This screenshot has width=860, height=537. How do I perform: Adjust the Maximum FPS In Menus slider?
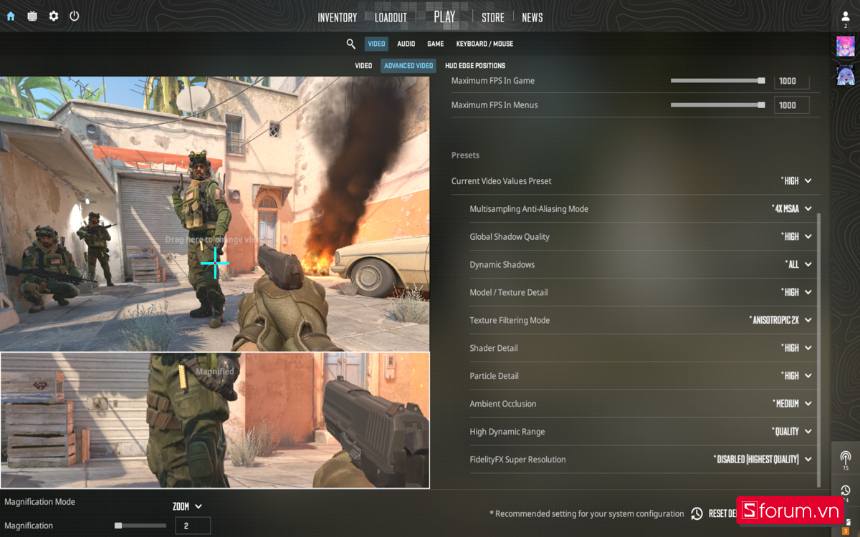click(x=718, y=105)
